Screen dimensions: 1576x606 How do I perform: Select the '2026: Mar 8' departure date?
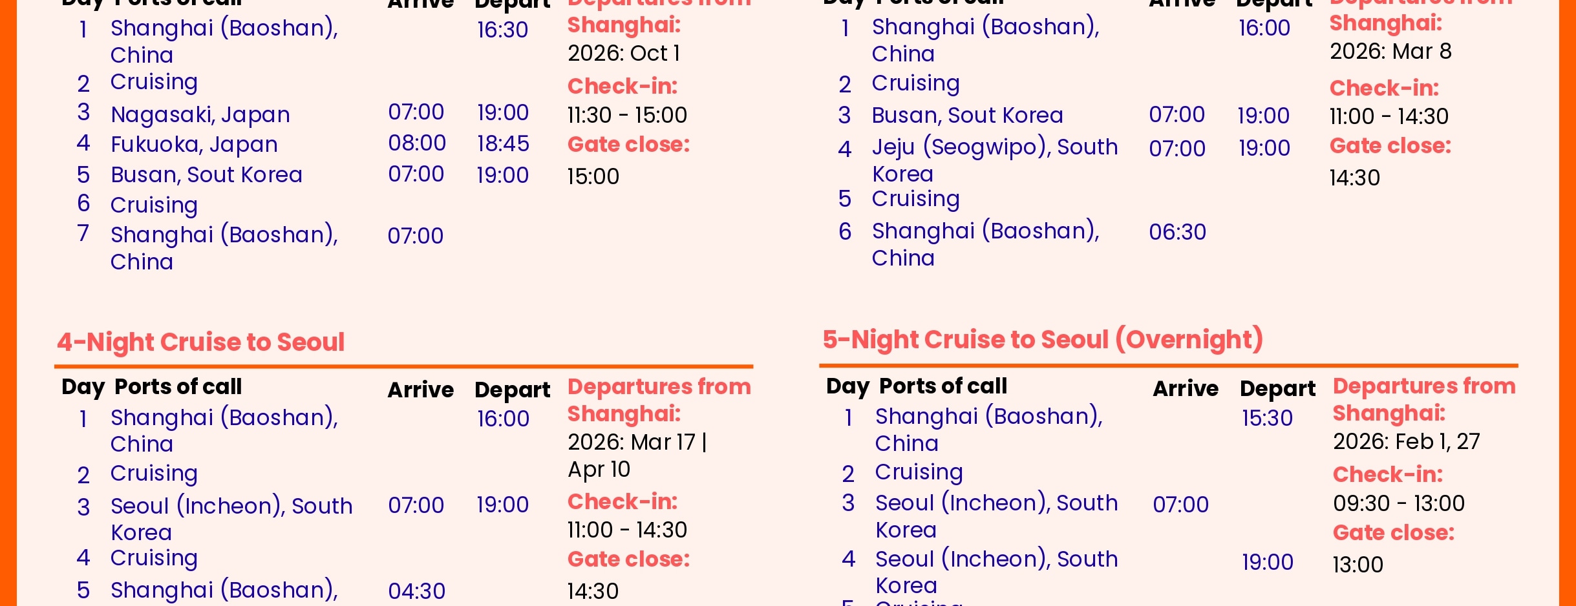[1390, 51]
